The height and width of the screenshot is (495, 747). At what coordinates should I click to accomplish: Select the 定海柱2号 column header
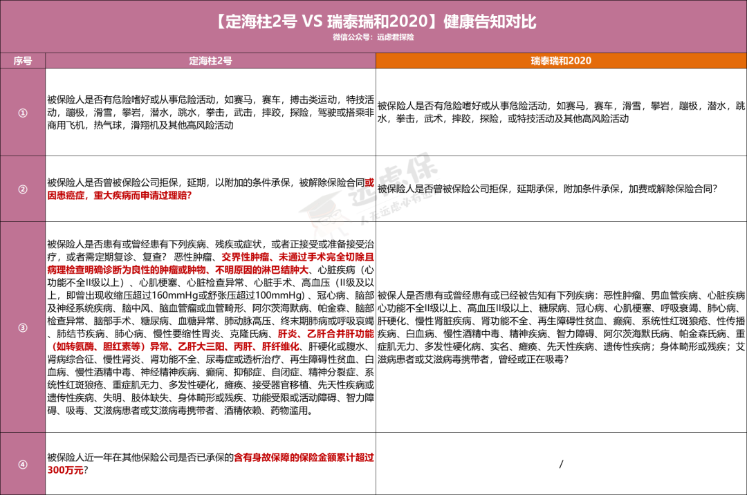click(x=210, y=61)
